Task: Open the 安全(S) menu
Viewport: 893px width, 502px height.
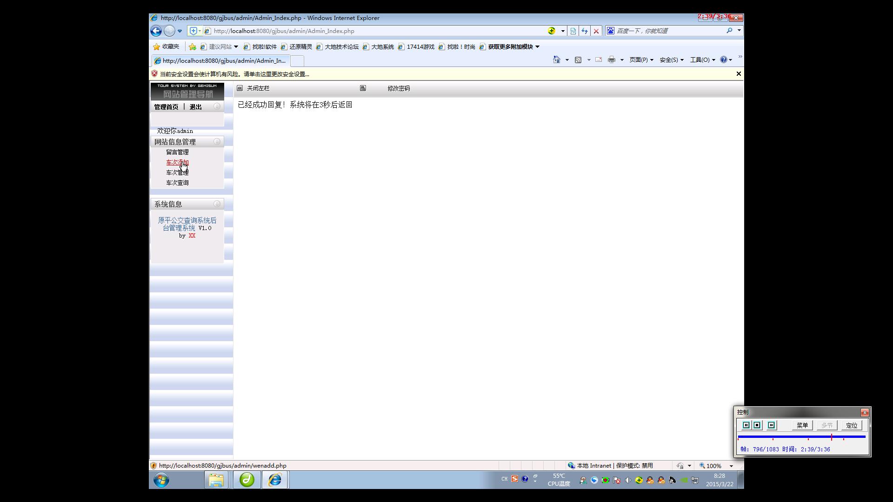Action: point(671,59)
